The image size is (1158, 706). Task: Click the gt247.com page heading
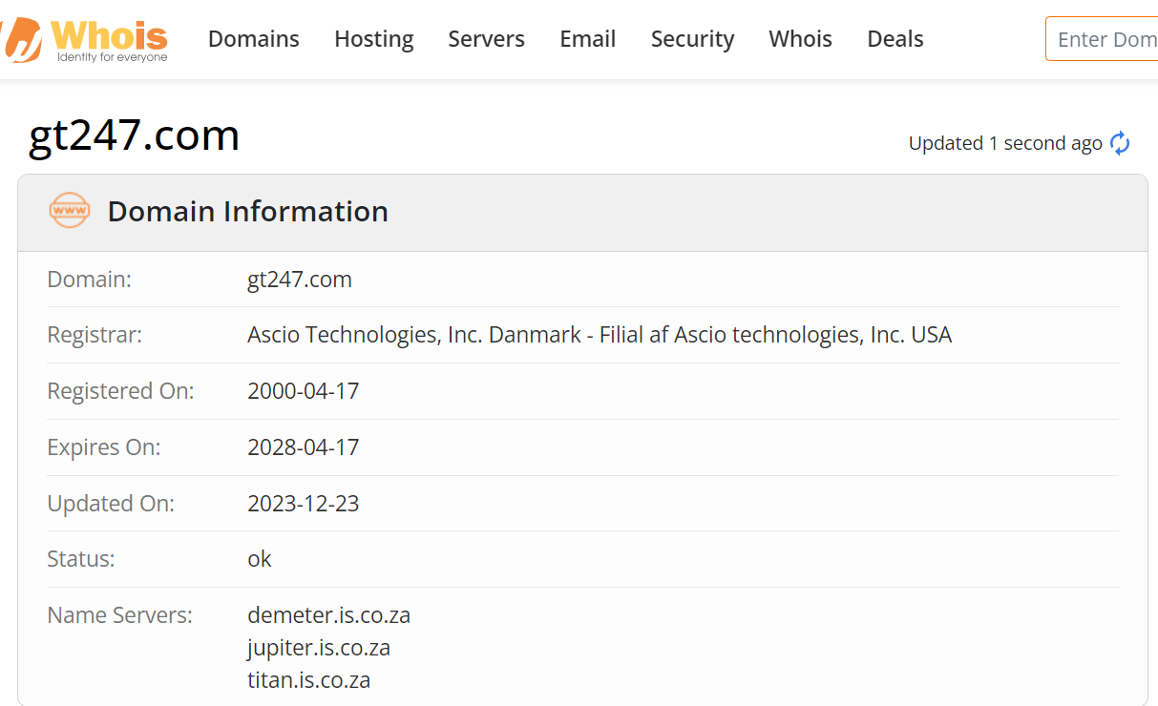click(x=135, y=135)
